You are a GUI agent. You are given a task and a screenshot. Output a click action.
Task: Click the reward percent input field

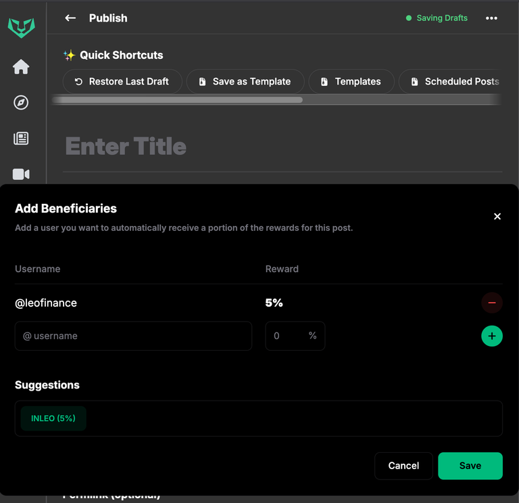point(295,336)
